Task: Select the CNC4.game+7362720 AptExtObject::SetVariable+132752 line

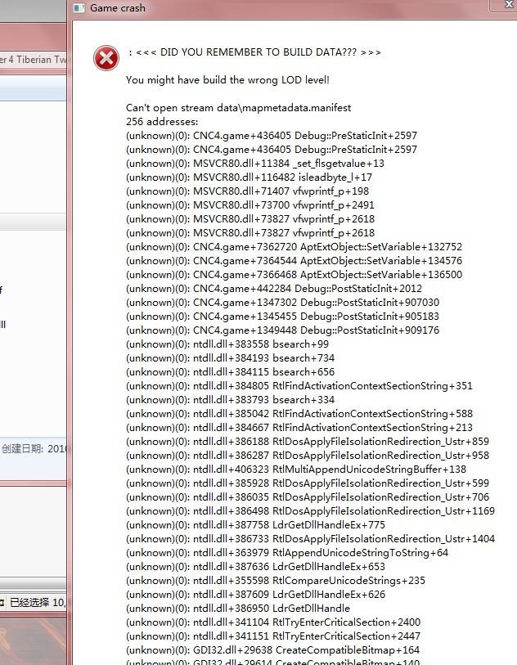Action: click(294, 247)
